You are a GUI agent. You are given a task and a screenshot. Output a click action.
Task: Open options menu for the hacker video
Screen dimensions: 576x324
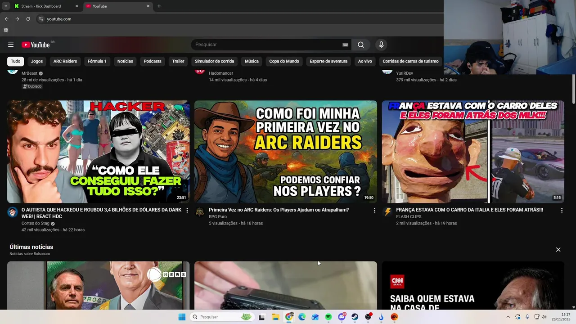[x=187, y=210]
